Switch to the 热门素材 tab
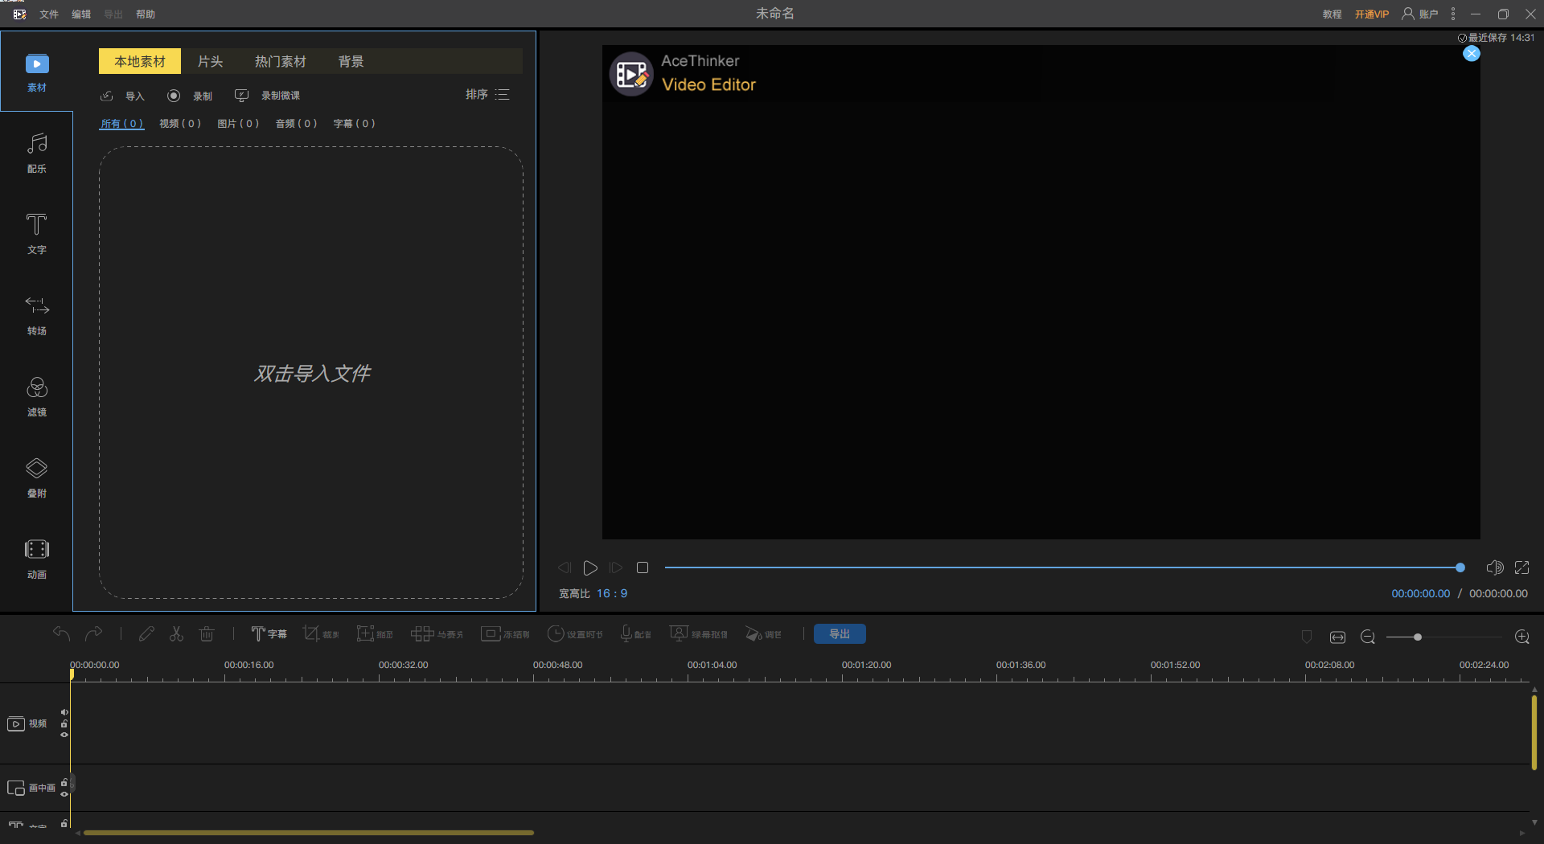Viewport: 1544px width, 844px height. 281,61
